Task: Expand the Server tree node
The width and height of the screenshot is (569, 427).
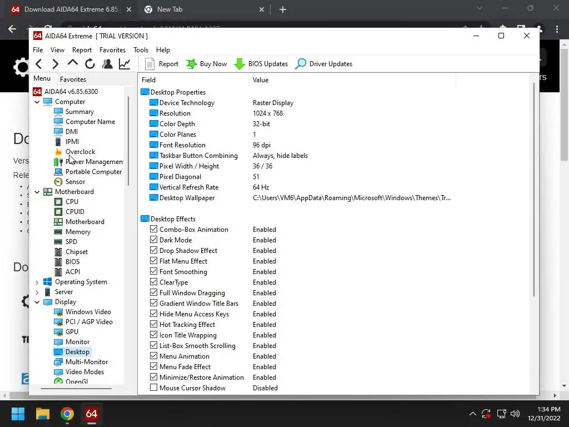Action: [x=37, y=292]
